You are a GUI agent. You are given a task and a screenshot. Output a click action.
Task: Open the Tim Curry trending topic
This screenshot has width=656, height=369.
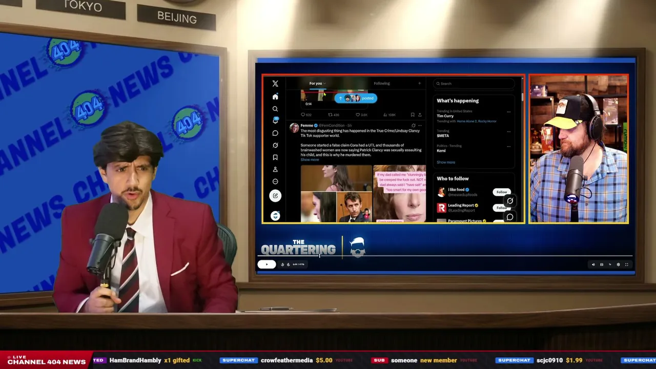point(445,116)
